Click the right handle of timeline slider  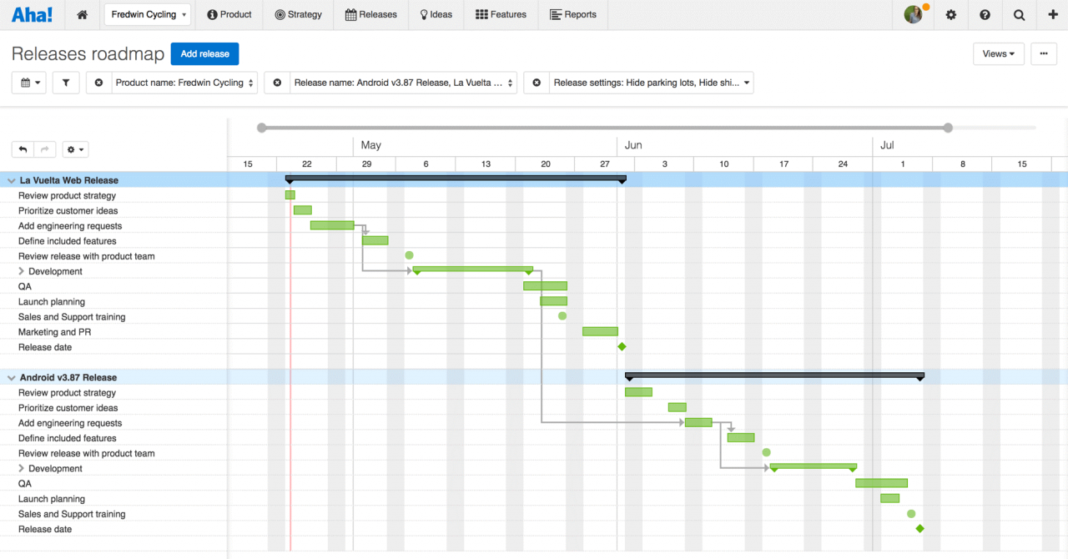[x=948, y=128]
